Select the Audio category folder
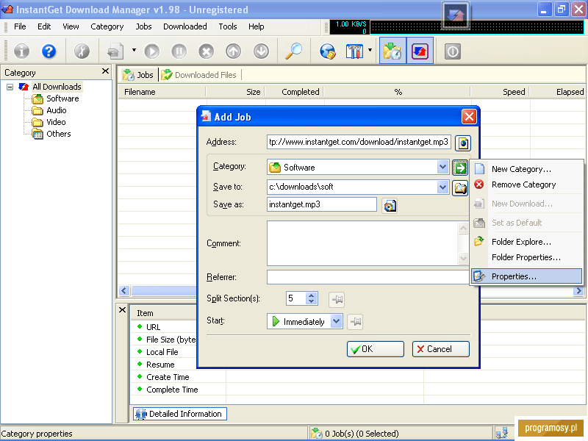Image resolution: width=588 pixels, height=441 pixels. click(57, 110)
